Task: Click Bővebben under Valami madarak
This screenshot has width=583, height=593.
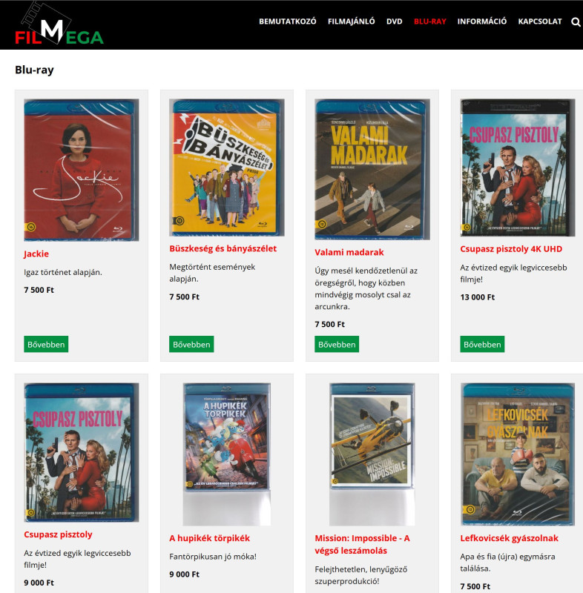Action: click(x=337, y=344)
